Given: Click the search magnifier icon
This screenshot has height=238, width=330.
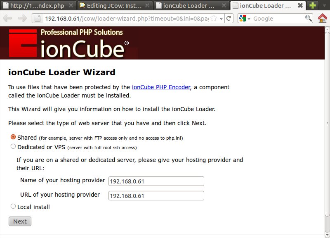Looking at the screenshot, I should 308,18.
